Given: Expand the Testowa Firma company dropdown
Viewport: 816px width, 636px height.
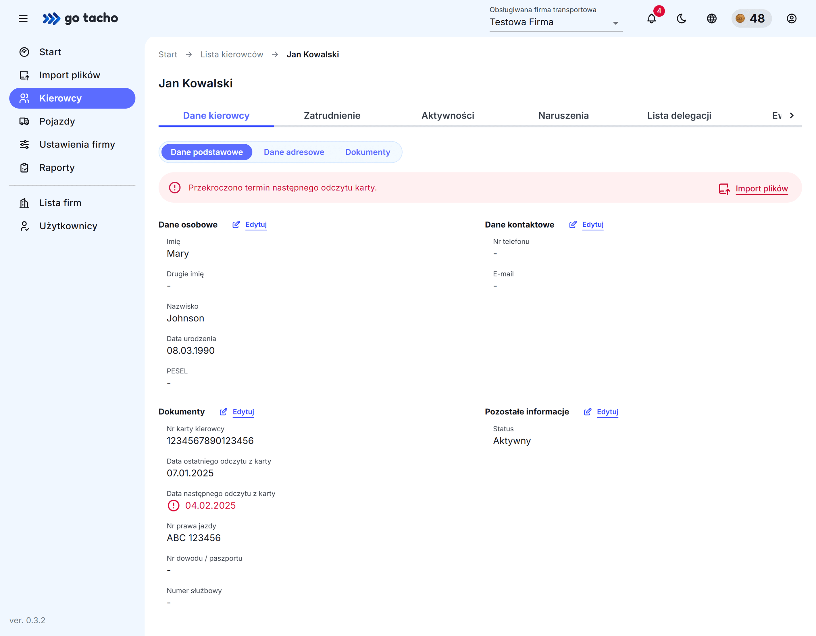Looking at the screenshot, I should coord(556,22).
